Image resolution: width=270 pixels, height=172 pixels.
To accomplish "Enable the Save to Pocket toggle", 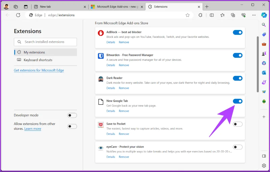I will [x=238, y=124].
